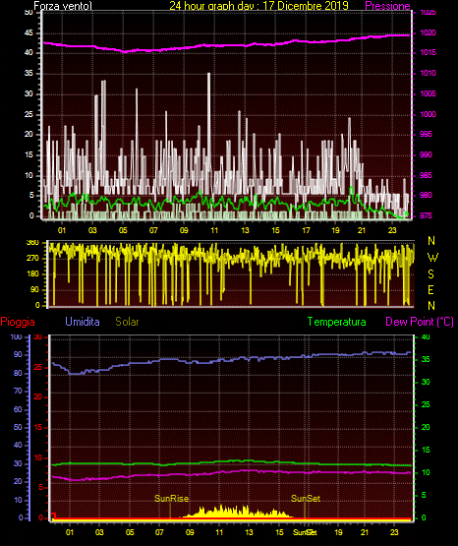Image resolution: width=458 pixels, height=546 pixels.
Task: Select the Pioggia legend label
Action: (18, 322)
